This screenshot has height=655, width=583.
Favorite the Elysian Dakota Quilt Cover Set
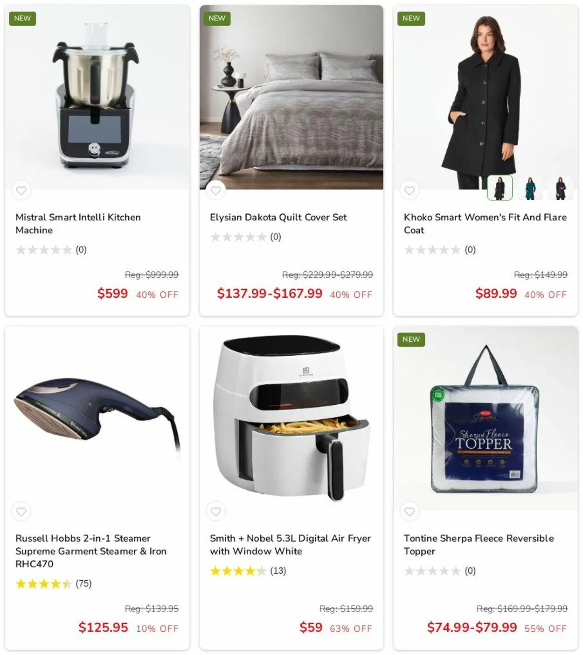click(x=215, y=190)
